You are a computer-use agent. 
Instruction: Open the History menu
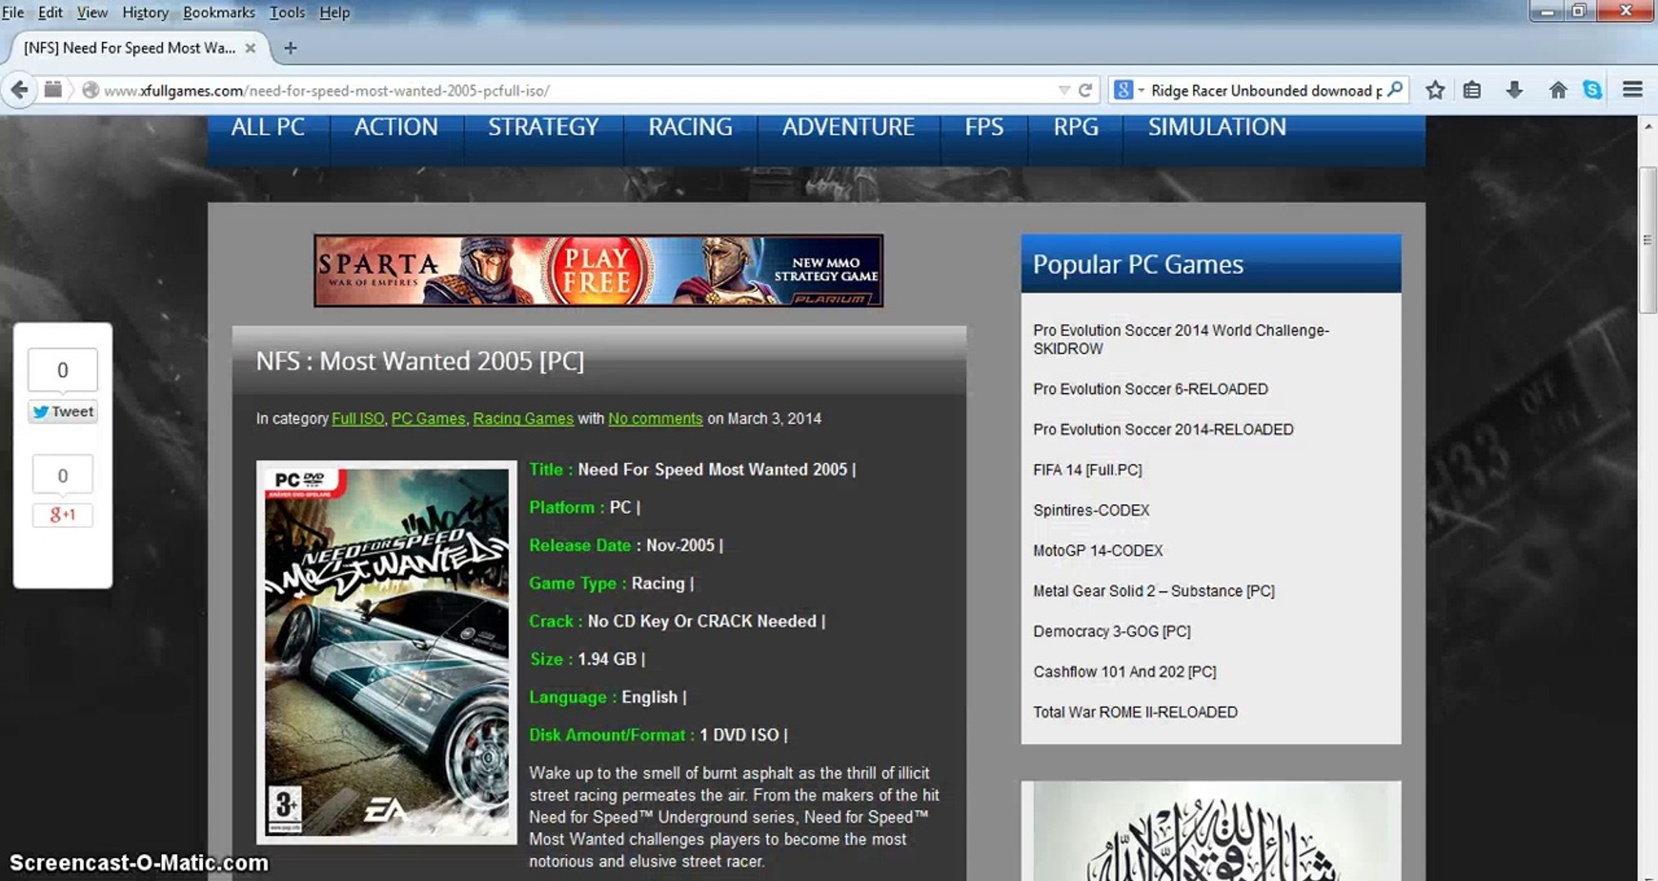[x=145, y=12]
